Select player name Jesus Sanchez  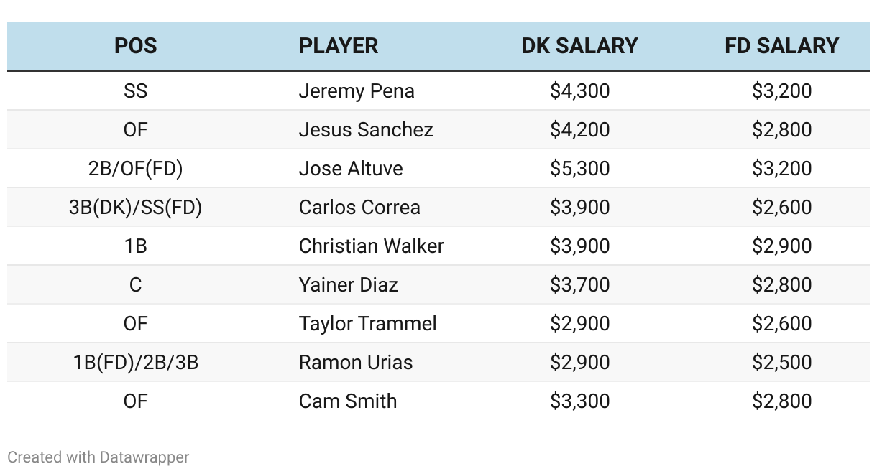point(366,130)
